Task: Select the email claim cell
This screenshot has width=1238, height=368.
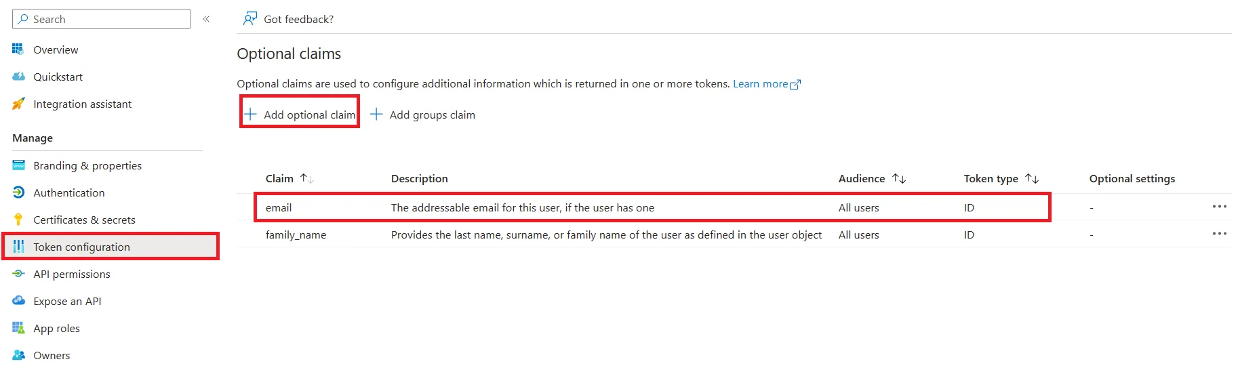Action: [279, 207]
